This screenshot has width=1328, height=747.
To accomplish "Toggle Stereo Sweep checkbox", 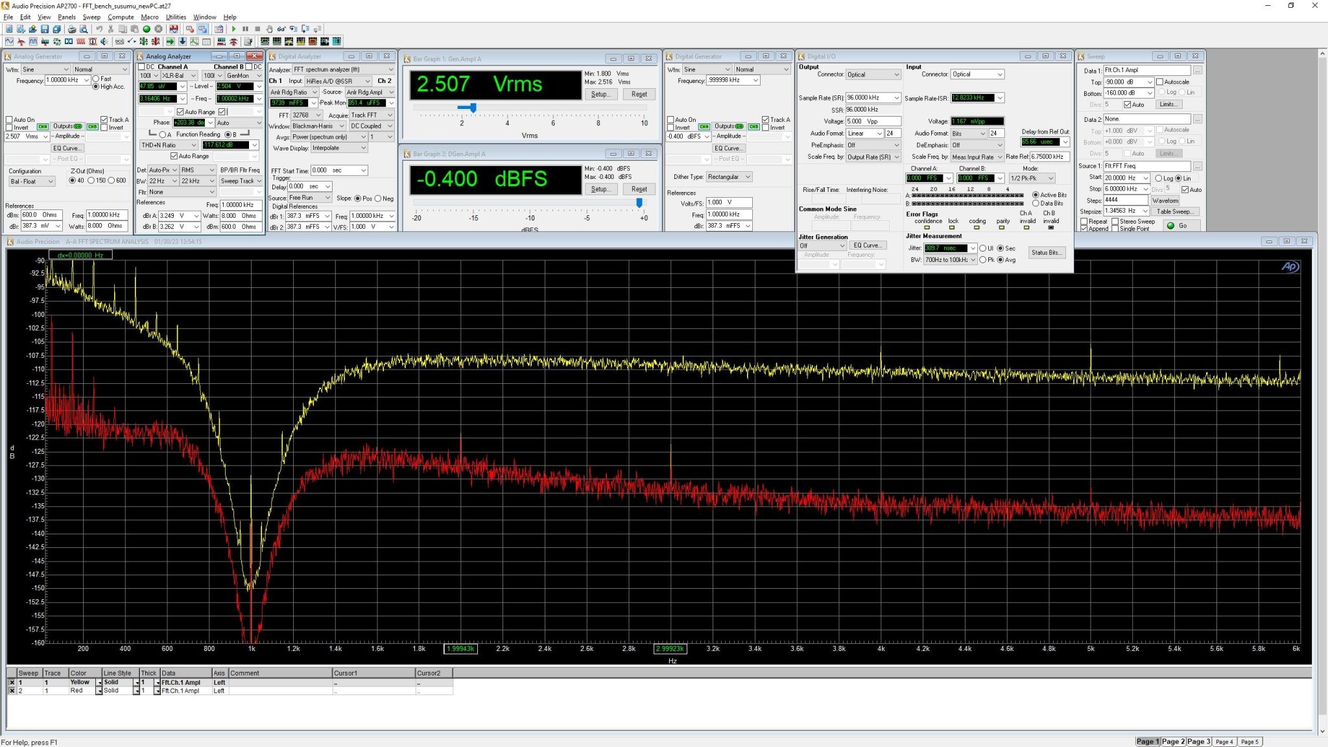I will pos(1115,221).
